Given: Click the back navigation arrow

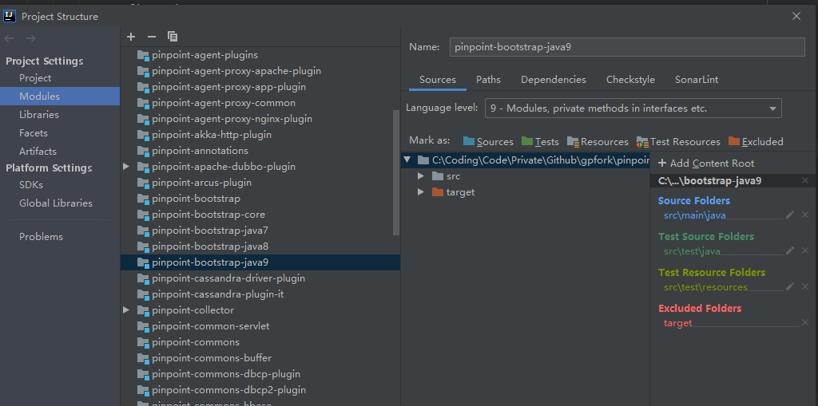Looking at the screenshot, I should pyautogui.click(x=10, y=38).
